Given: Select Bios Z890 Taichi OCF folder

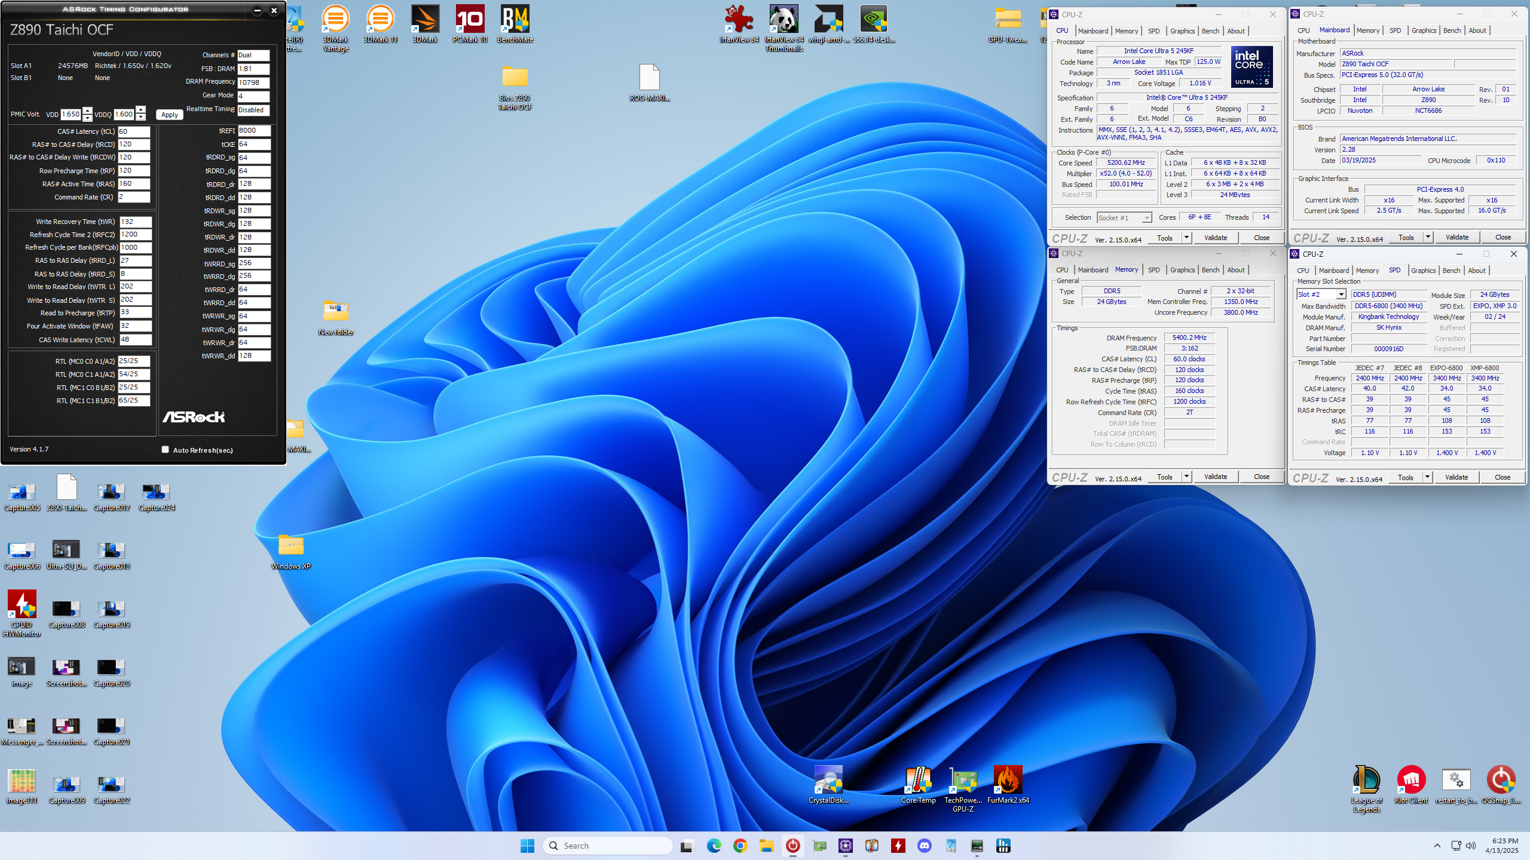Looking at the screenshot, I should [x=515, y=88].
